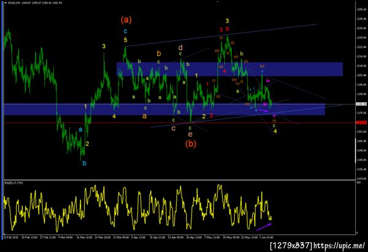Screen dimensions: 368x252
Task: Click the large 'e' wave label above (b)
Action: [190, 135]
